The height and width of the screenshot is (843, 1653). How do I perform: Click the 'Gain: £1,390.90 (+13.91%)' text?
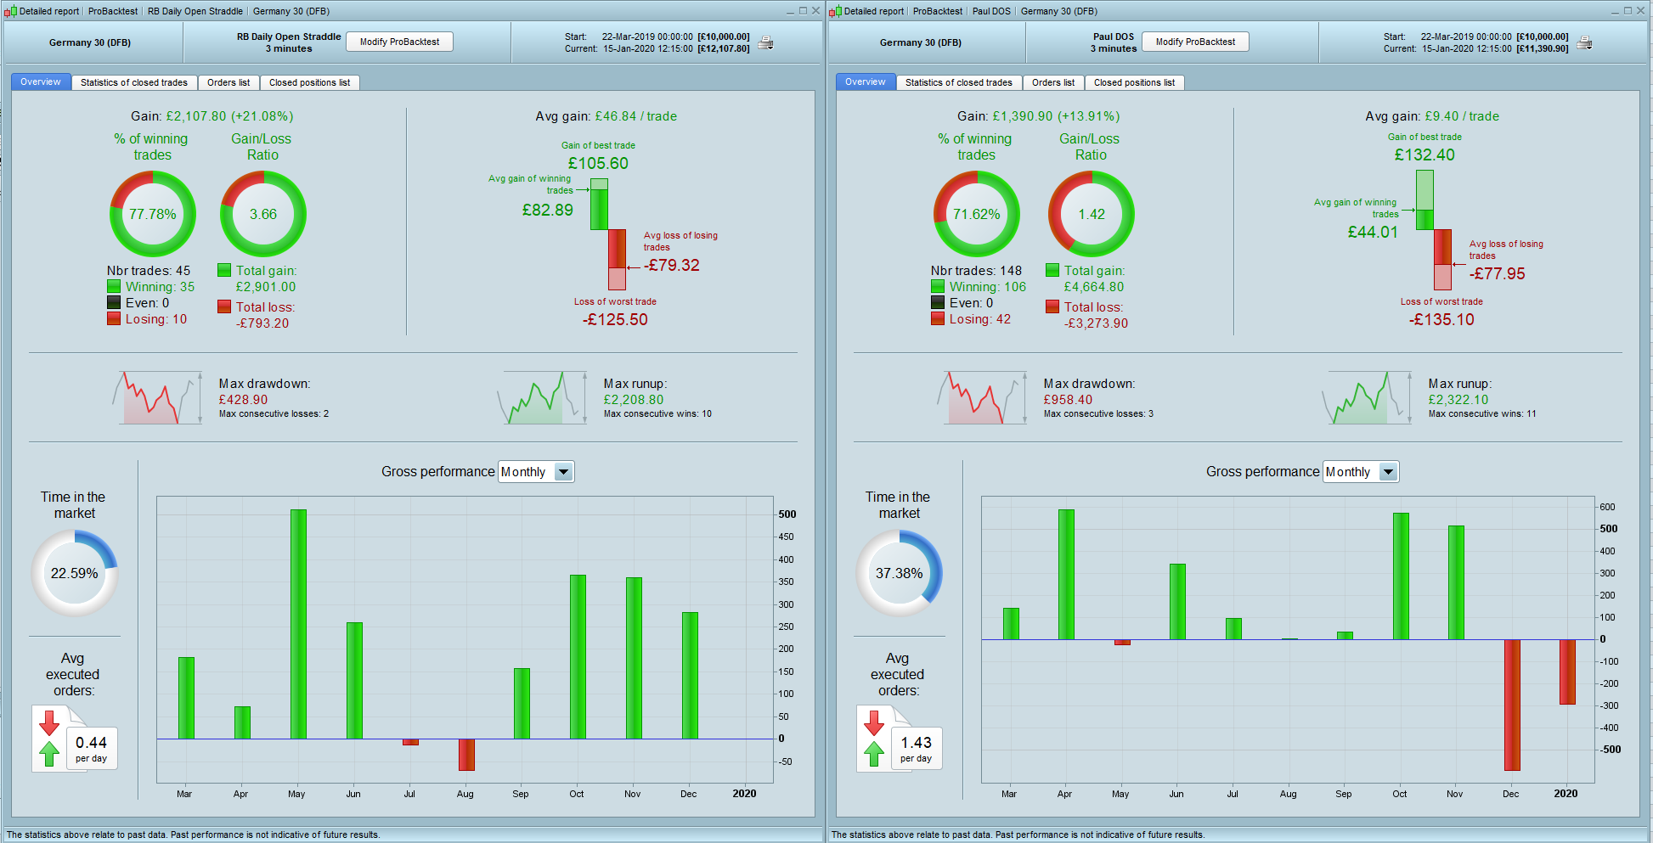[x=1038, y=116]
